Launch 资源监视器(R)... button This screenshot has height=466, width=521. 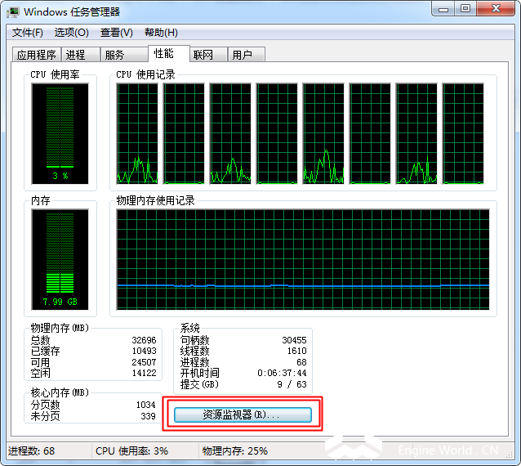[x=243, y=414]
